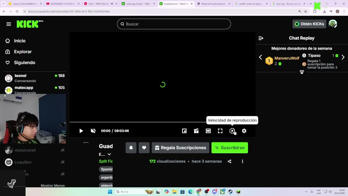Click ManveruWolf top donor
The width and height of the screenshot is (348, 196).
pos(287,58)
